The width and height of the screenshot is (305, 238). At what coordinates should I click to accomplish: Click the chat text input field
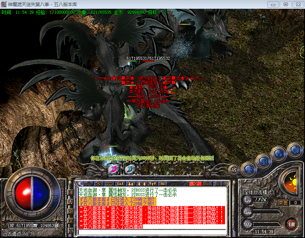point(153,232)
